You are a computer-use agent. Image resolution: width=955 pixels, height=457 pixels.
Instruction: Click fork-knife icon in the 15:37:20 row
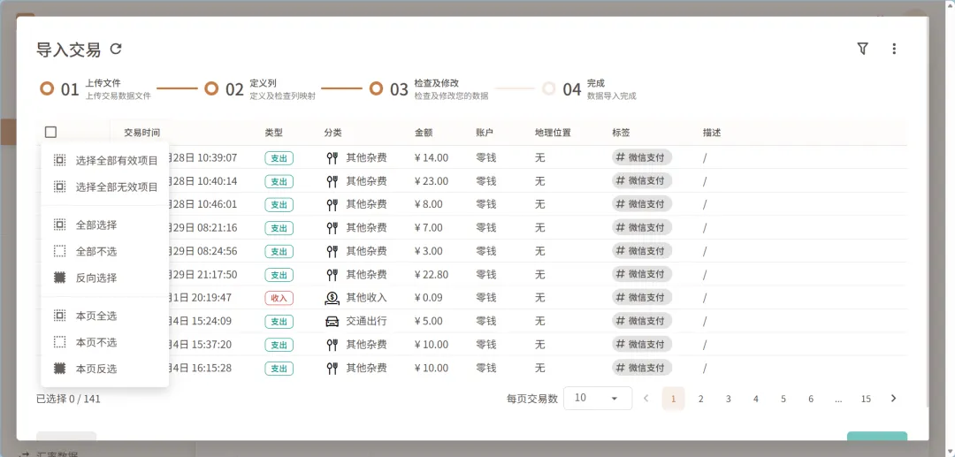click(332, 345)
